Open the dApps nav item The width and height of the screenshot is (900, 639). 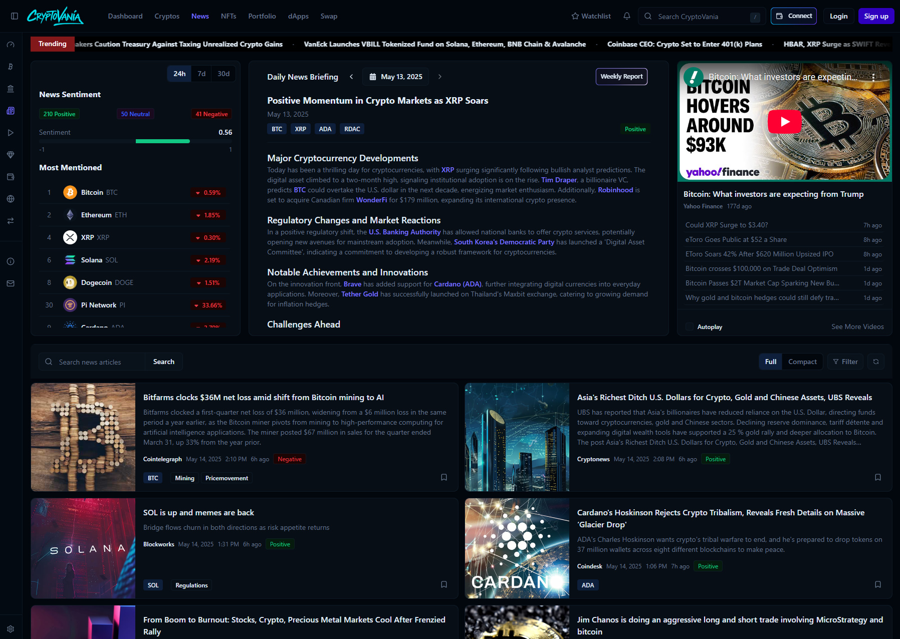tap(298, 16)
